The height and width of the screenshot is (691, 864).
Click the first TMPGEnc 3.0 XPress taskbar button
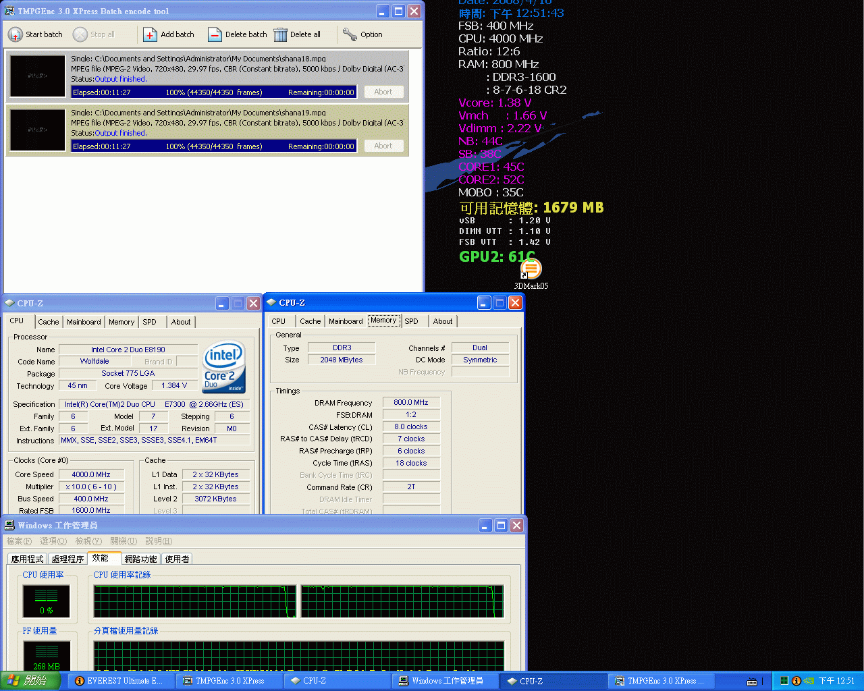(230, 681)
